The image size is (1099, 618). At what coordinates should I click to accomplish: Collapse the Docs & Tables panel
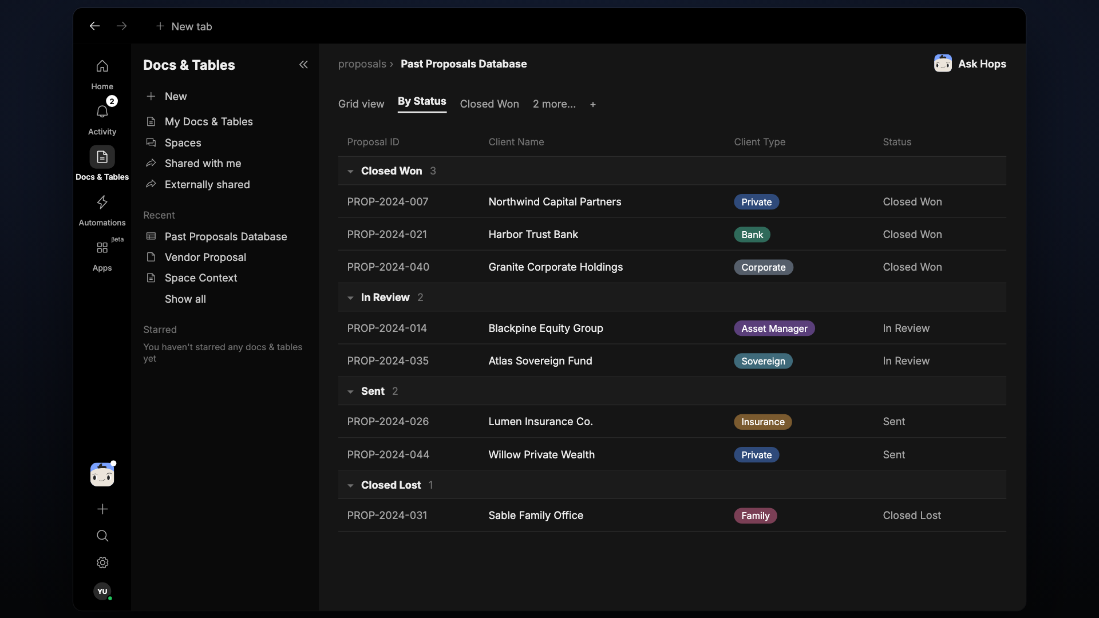pos(303,65)
